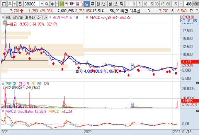Click the 시그널 legend label
The height and width of the screenshot is (135, 199).
(67, 111)
